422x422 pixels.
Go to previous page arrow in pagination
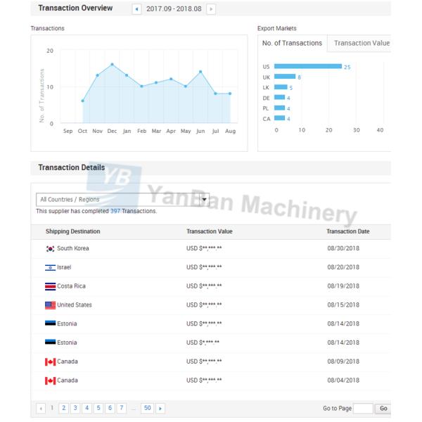(x=40, y=408)
